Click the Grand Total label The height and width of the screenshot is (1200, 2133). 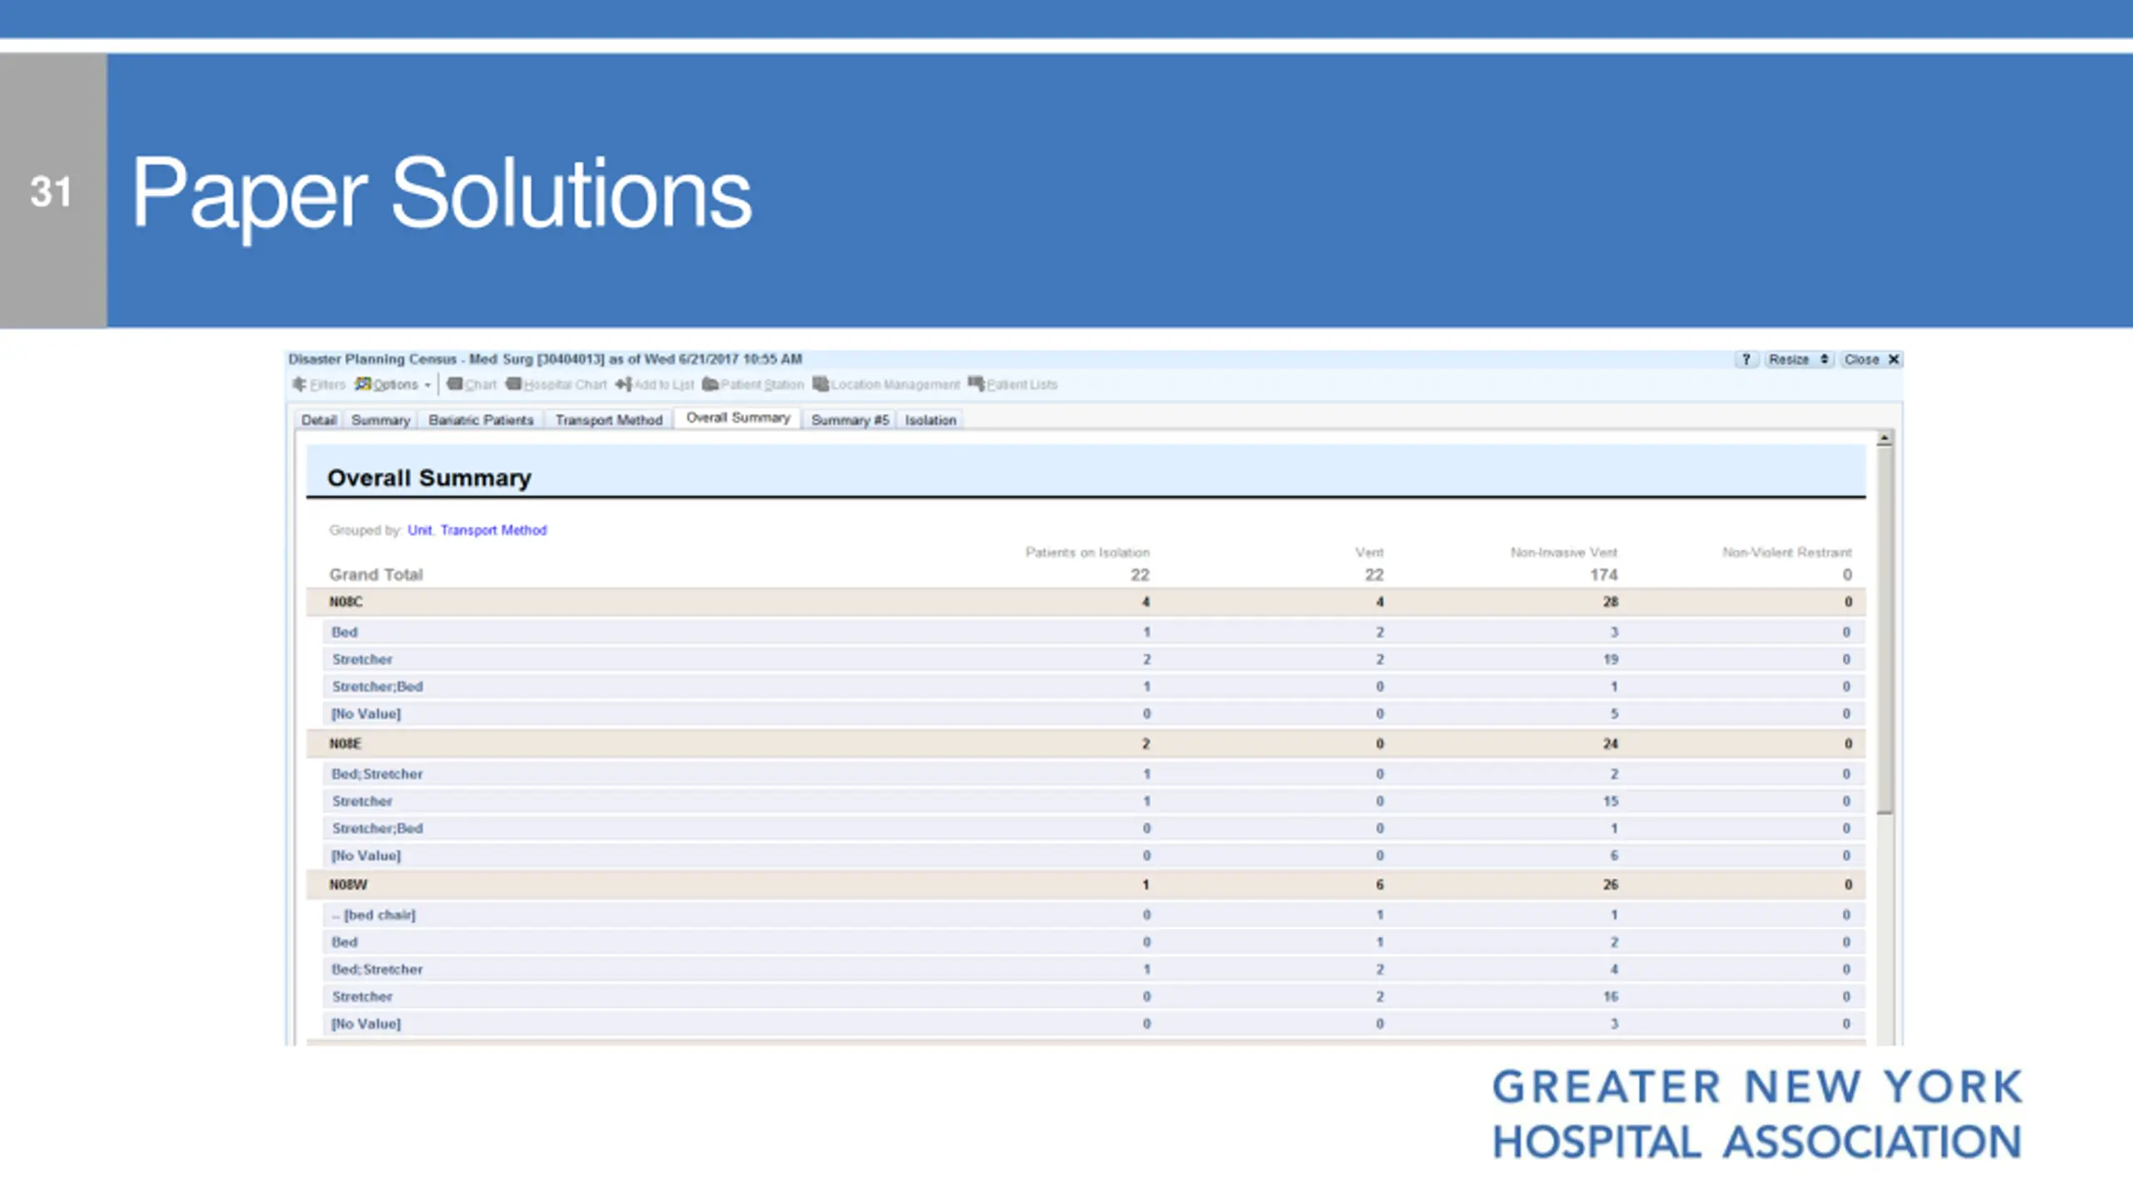tap(376, 575)
